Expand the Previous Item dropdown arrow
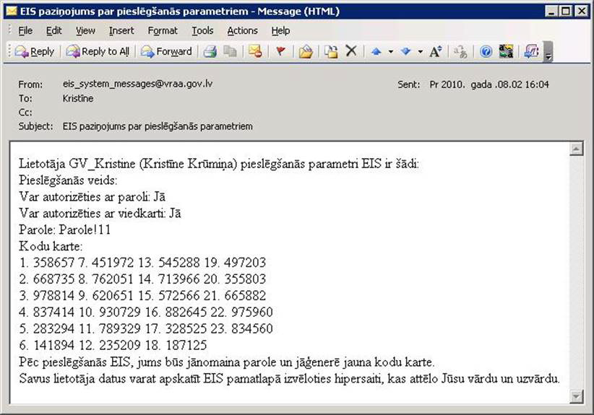Screen dimensions: 594x415 pos(390,51)
